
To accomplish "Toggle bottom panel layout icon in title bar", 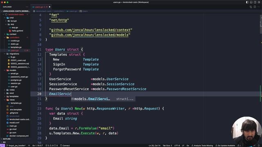I will [x=251, y=2].
